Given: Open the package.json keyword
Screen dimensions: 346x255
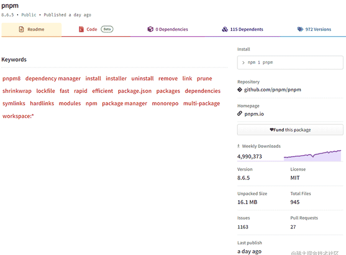Looking at the screenshot, I should coord(135,91).
